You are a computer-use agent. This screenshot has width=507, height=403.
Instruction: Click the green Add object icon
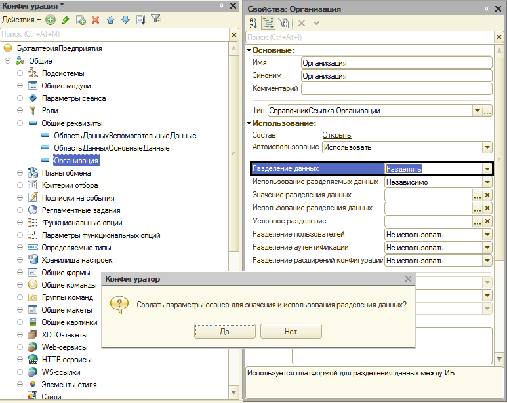(51, 20)
